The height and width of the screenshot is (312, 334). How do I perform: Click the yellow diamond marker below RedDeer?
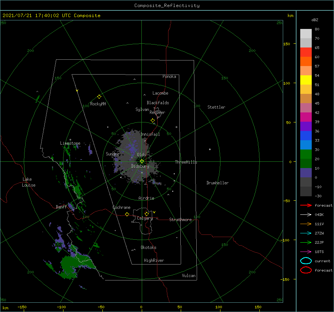(153, 121)
